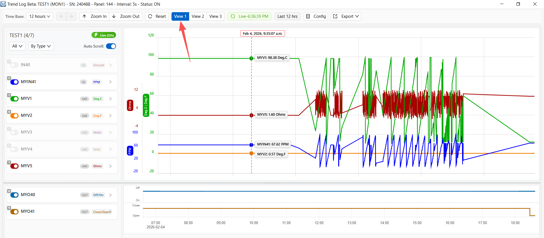Expand the Export dropdown menu
This screenshot has width=544, height=238.
[x=346, y=16]
